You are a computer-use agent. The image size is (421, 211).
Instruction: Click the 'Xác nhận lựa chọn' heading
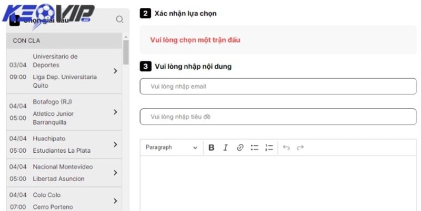185,14
